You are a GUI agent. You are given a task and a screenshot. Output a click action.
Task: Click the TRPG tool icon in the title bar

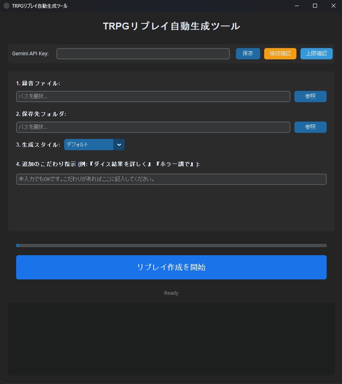click(5, 6)
